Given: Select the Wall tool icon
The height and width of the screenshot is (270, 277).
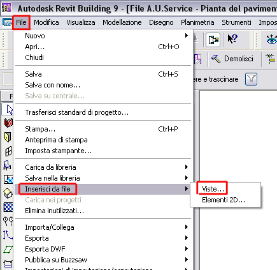Looking at the screenshot, I should (x=8, y=123).
